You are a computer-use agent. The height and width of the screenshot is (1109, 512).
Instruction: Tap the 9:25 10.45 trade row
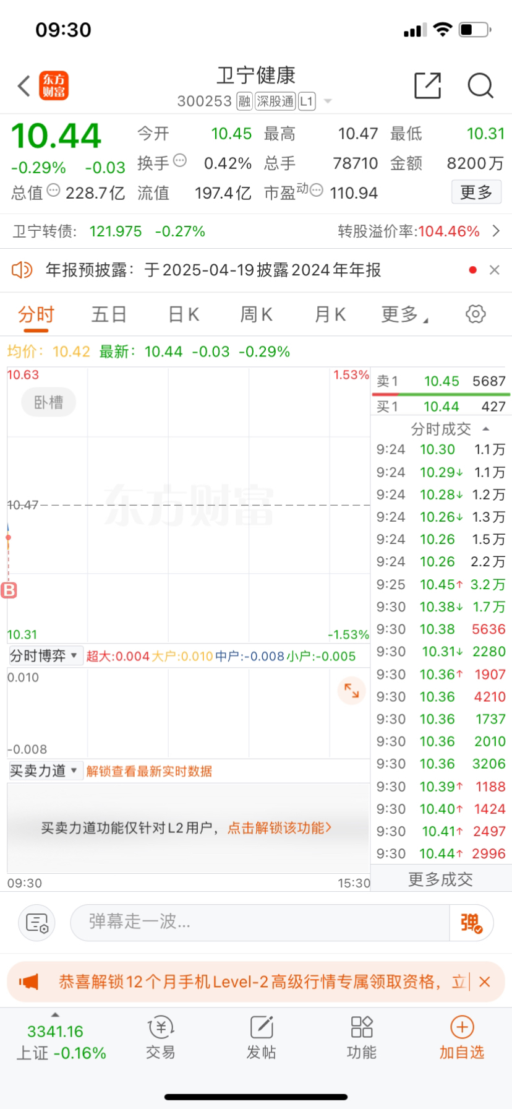click(x=441, y=584)
